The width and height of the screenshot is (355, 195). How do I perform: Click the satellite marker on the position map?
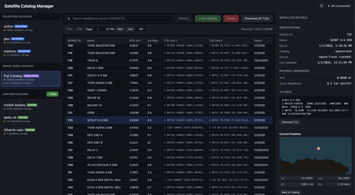[319, 148]
